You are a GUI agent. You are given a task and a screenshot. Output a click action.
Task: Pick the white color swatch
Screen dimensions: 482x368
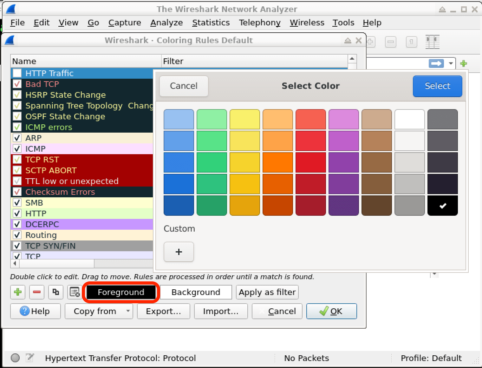[x=409, y=119]
